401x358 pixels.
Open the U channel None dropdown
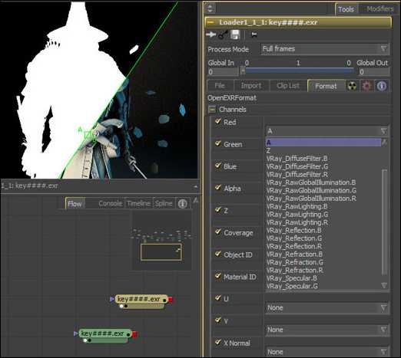click(327, 308)
